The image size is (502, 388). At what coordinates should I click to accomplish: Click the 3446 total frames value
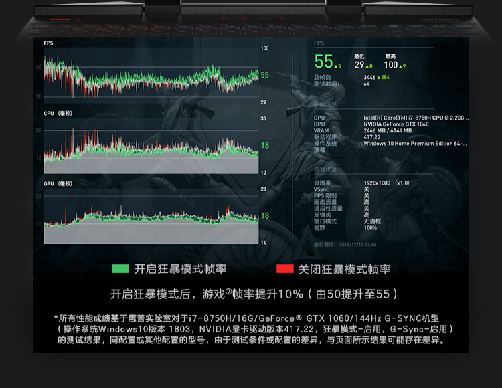point(369,78)
